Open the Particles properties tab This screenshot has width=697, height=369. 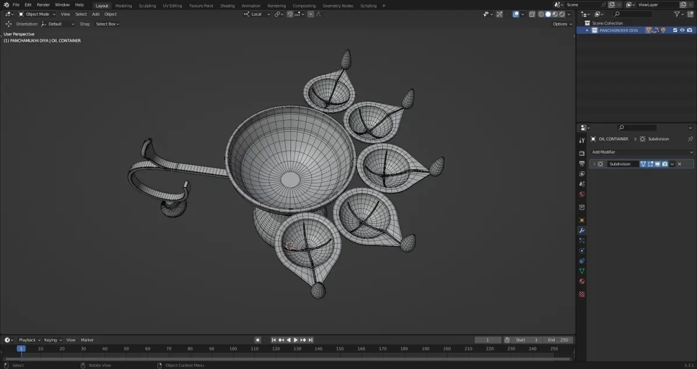click(581, 240)
